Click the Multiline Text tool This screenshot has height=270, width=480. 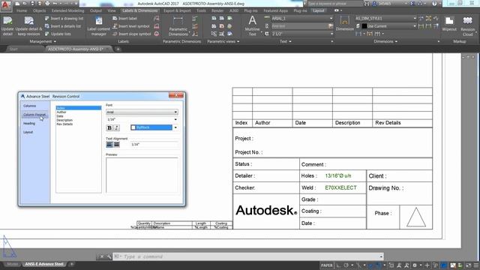pos(252,25)
